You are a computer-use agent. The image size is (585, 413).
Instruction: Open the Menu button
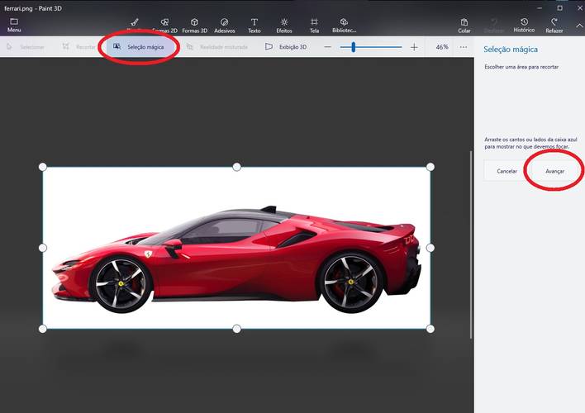pos(14,25)
